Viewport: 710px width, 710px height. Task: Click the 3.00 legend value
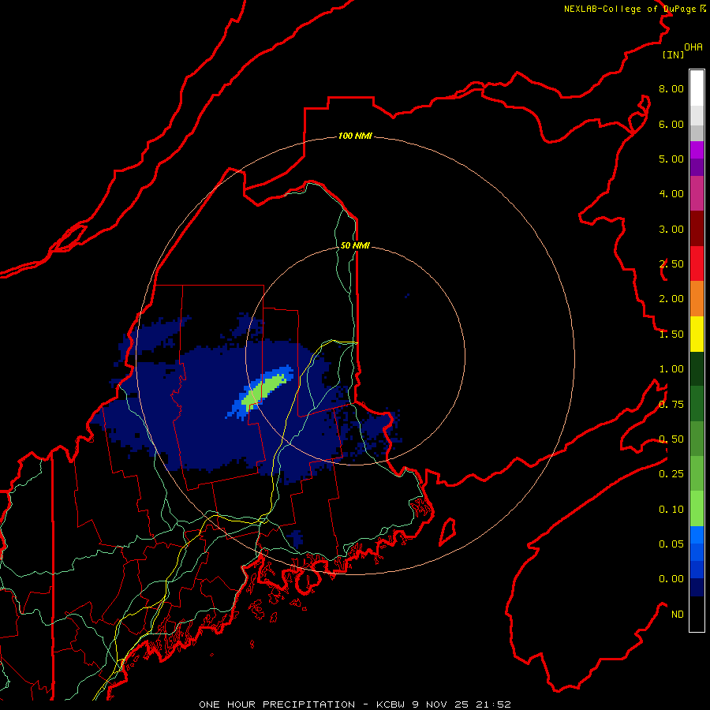click(x=671, y=229)
